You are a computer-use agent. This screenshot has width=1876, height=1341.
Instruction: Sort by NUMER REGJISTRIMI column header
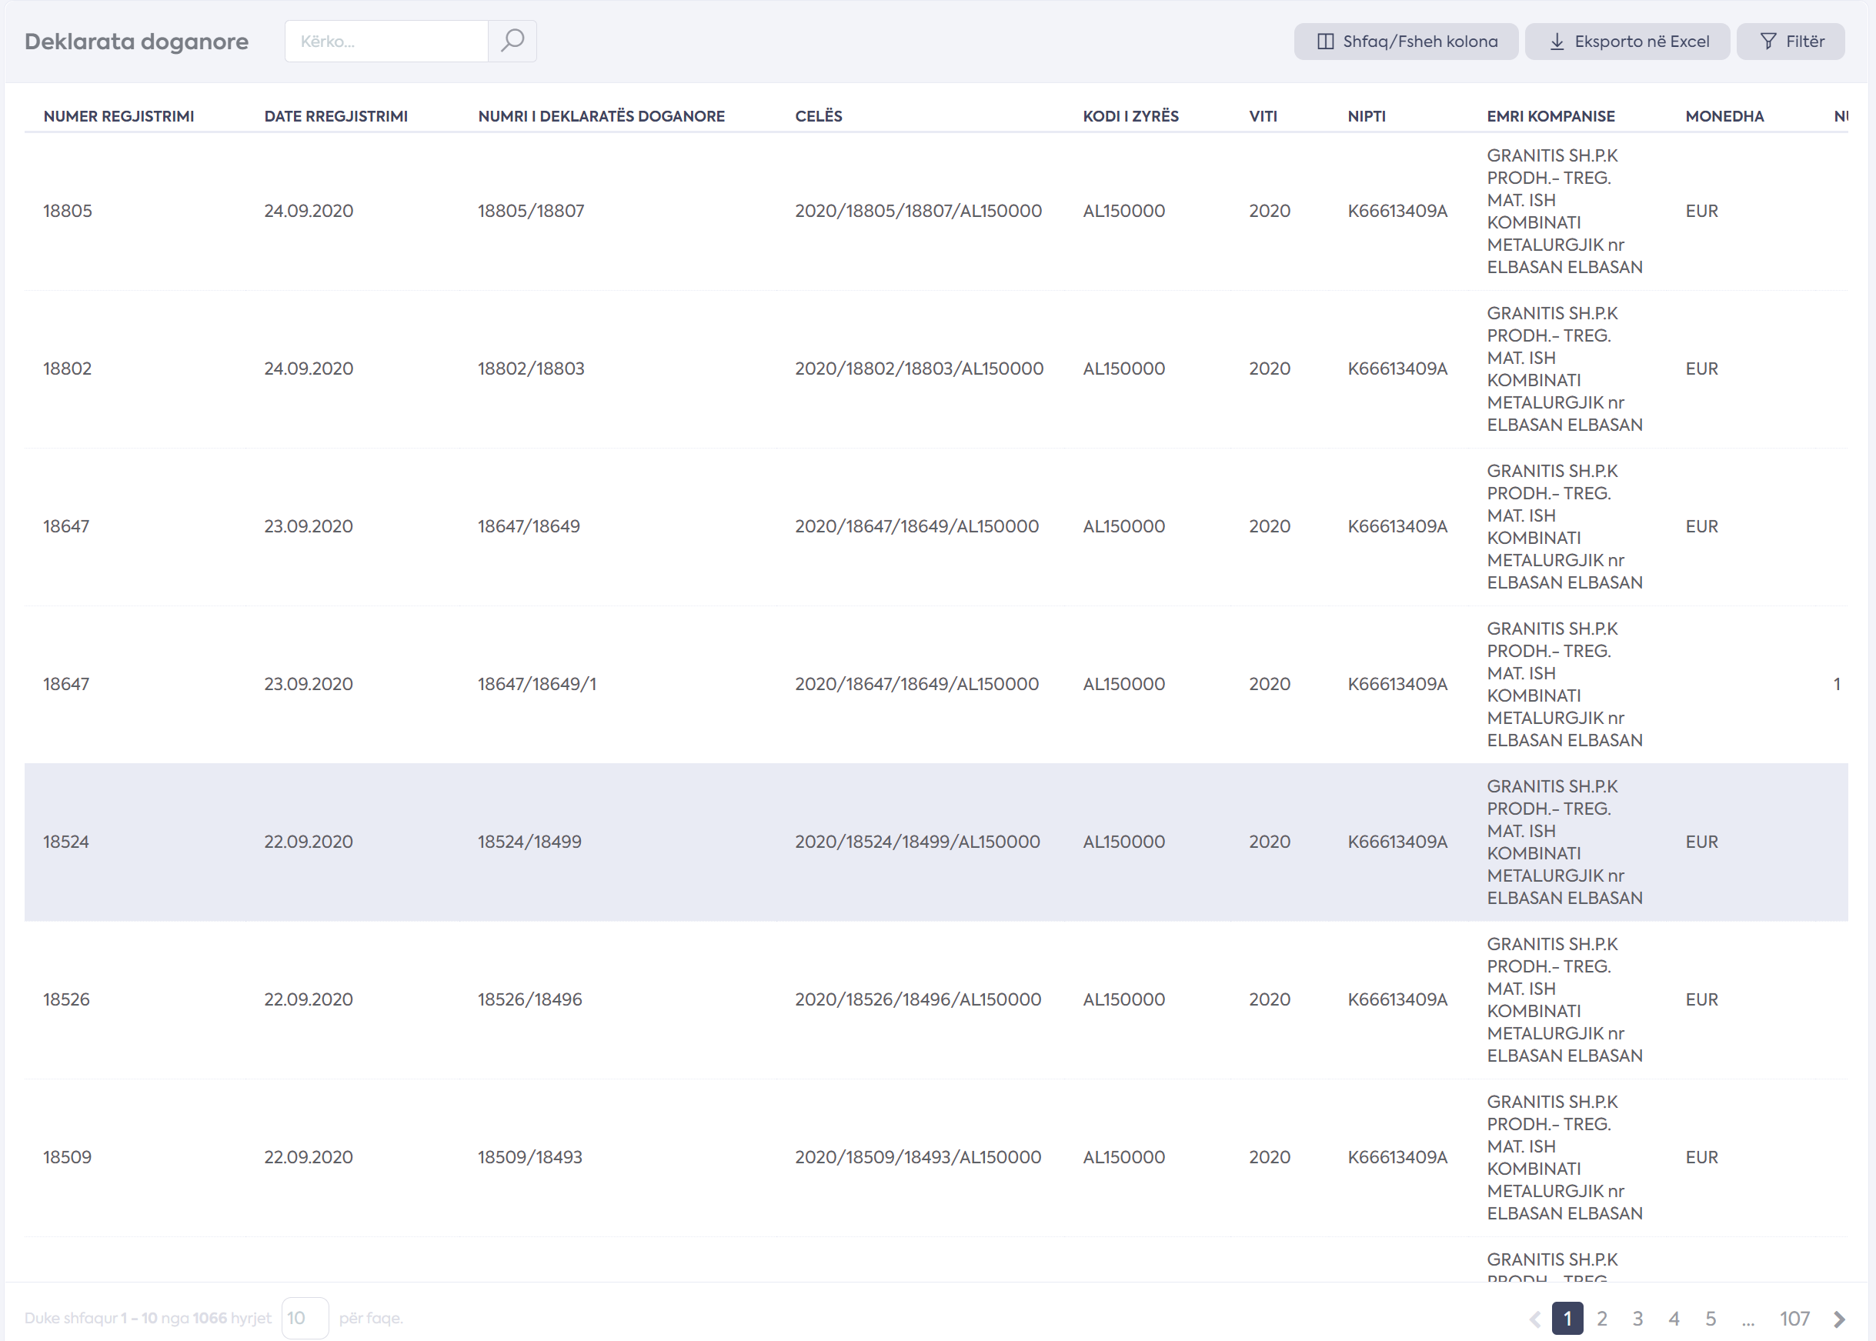tap(119, 116)
